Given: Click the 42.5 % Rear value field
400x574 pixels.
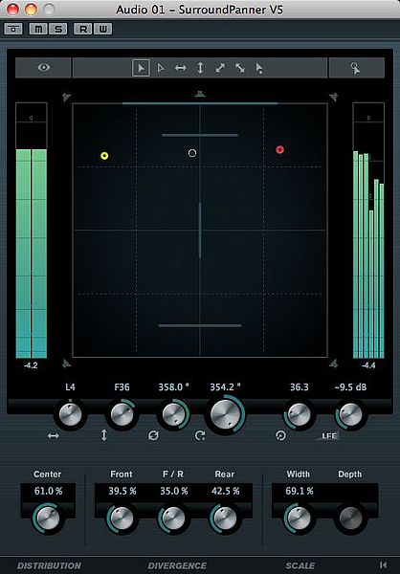Looking at the screenshot, I should (x=225, y=492).
